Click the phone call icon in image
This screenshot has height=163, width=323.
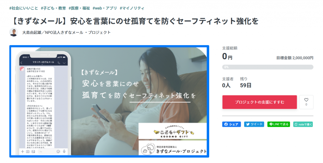click(59, 63)
